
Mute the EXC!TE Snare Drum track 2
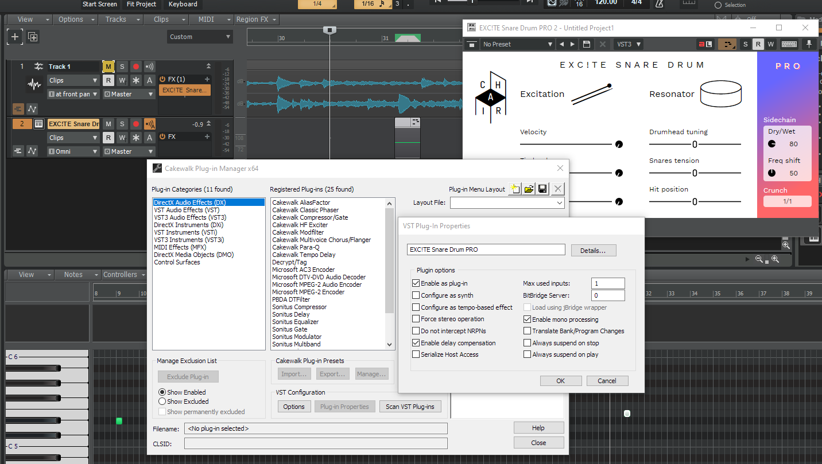point(108,124)
